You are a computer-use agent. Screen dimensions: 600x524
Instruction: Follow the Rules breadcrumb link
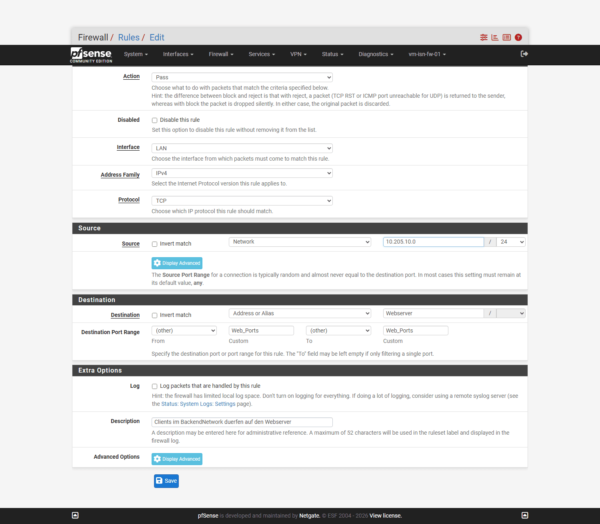[129, 37]
